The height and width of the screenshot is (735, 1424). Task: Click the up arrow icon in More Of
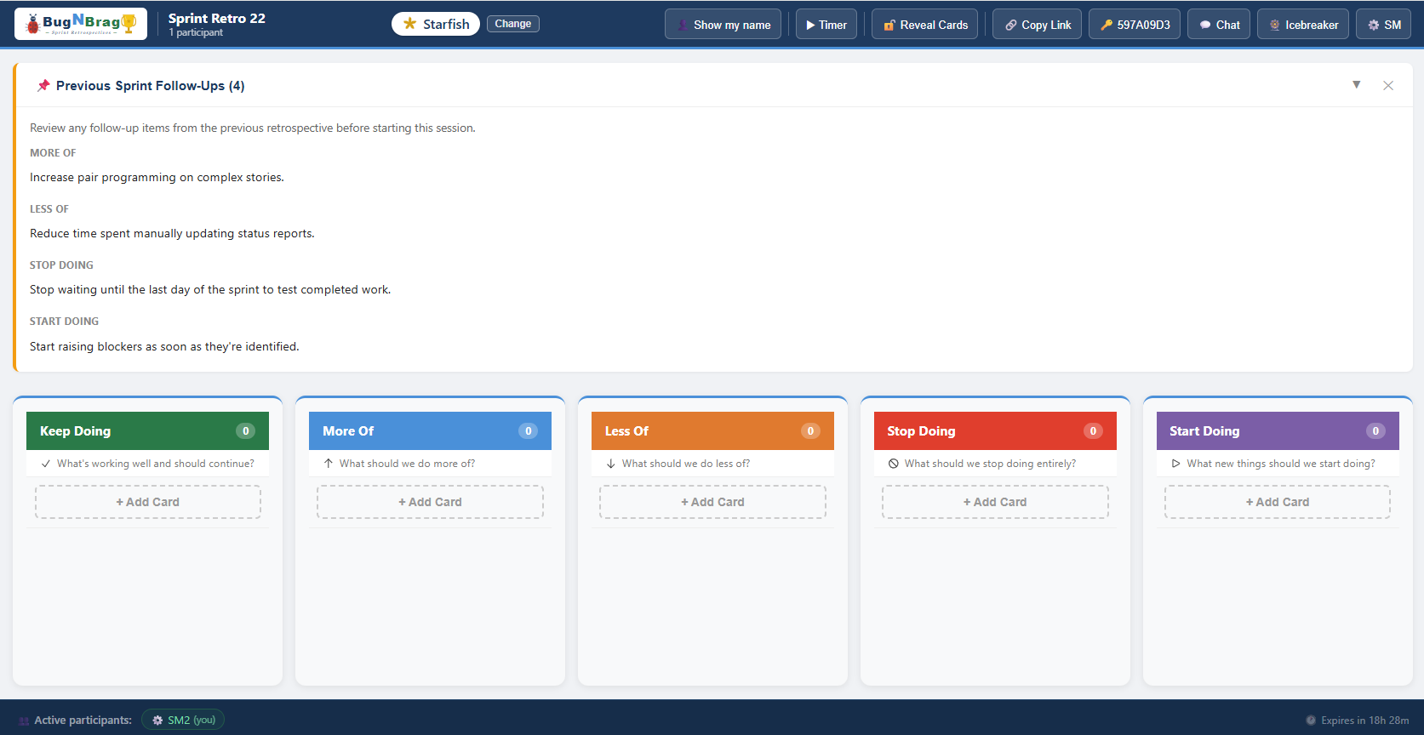tap(329, 464)
